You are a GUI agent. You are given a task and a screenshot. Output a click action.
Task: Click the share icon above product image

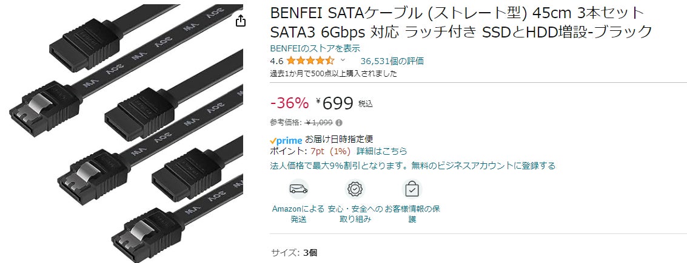[x=241, y=21]
